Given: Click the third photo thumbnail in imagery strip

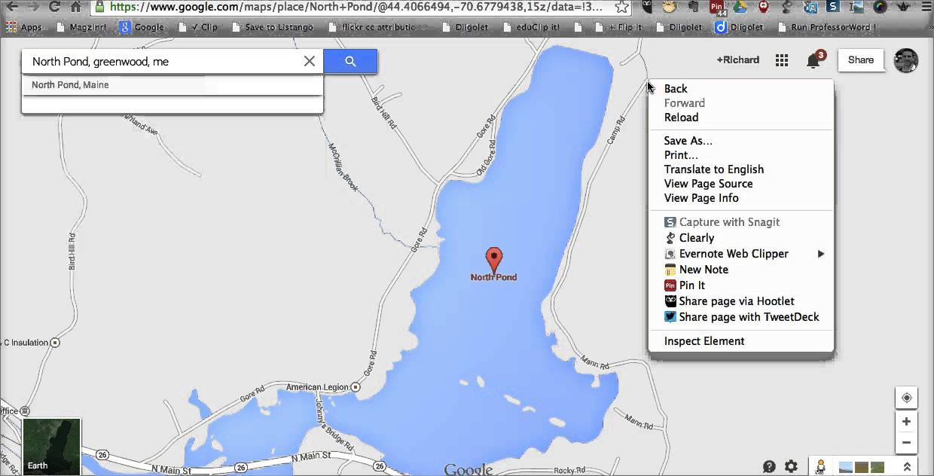Looking at the screenshot, I should pyautogui.click(x=876, y=468).
